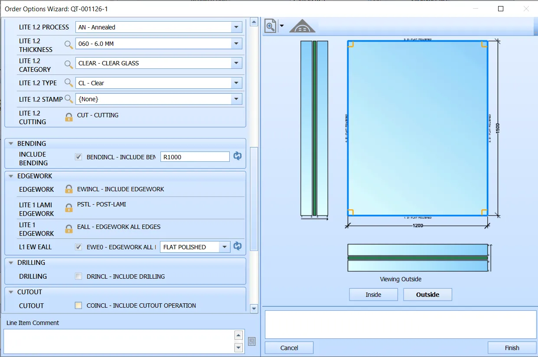The height and width of the screenshot is (357, 538).
Task: Click the top-right yellow corner marker
Action: pyautogui.click(x=484, y=44)
